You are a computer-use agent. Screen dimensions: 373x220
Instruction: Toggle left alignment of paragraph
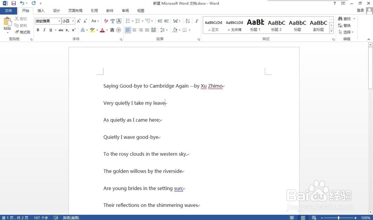click(x=128, y=30)
